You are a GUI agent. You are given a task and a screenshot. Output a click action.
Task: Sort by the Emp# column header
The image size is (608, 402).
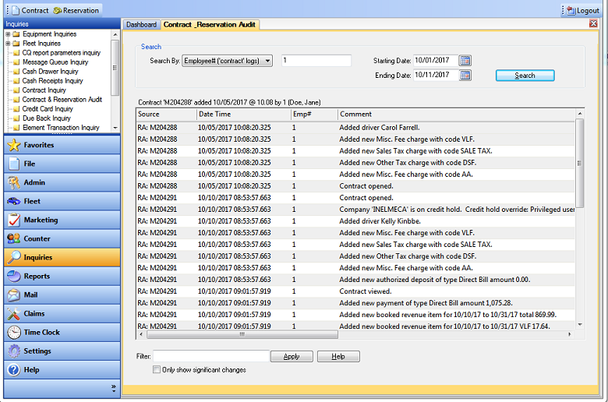coord(314,115)
